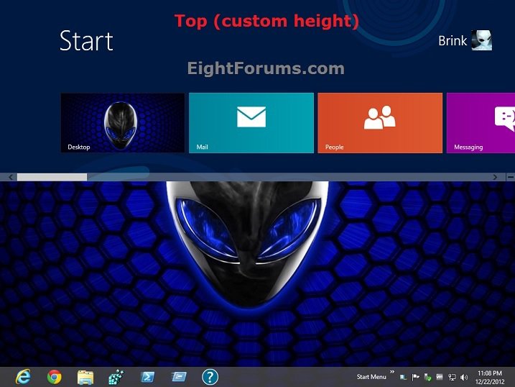The width and height of the screenshot is (515, 387).
Task: Open the Messaging tile
Action: 481,123
